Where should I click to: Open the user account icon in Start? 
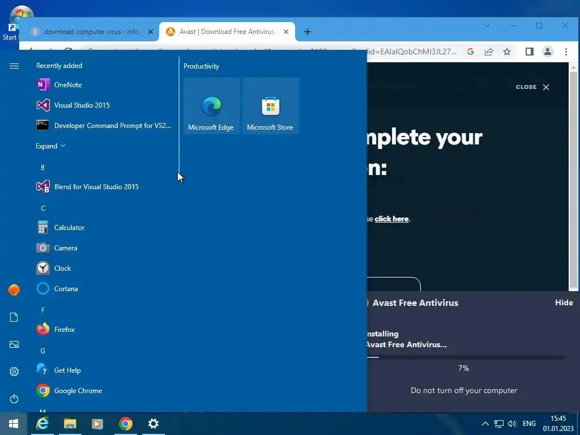click(x=14, y=289)
